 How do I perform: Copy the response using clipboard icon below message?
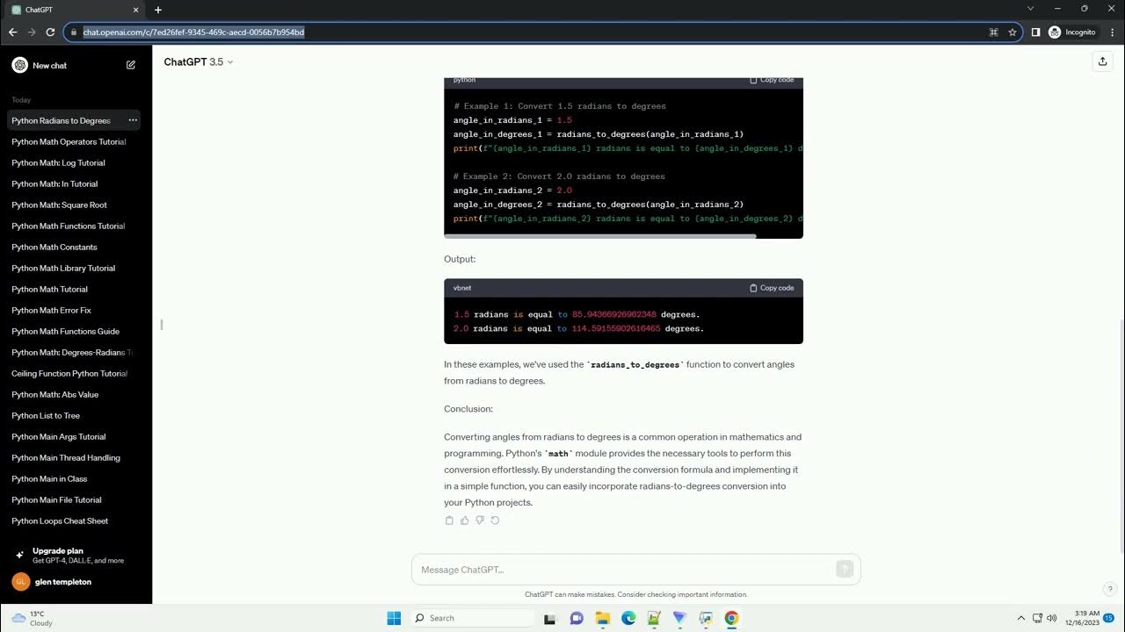click(449, 521)
